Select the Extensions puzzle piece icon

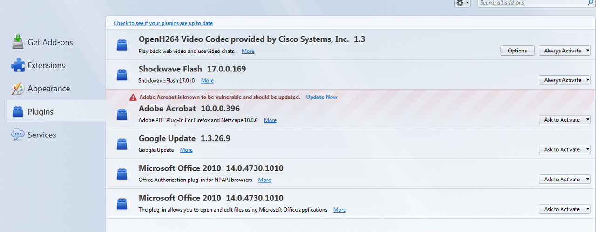[x=18, y=65]
